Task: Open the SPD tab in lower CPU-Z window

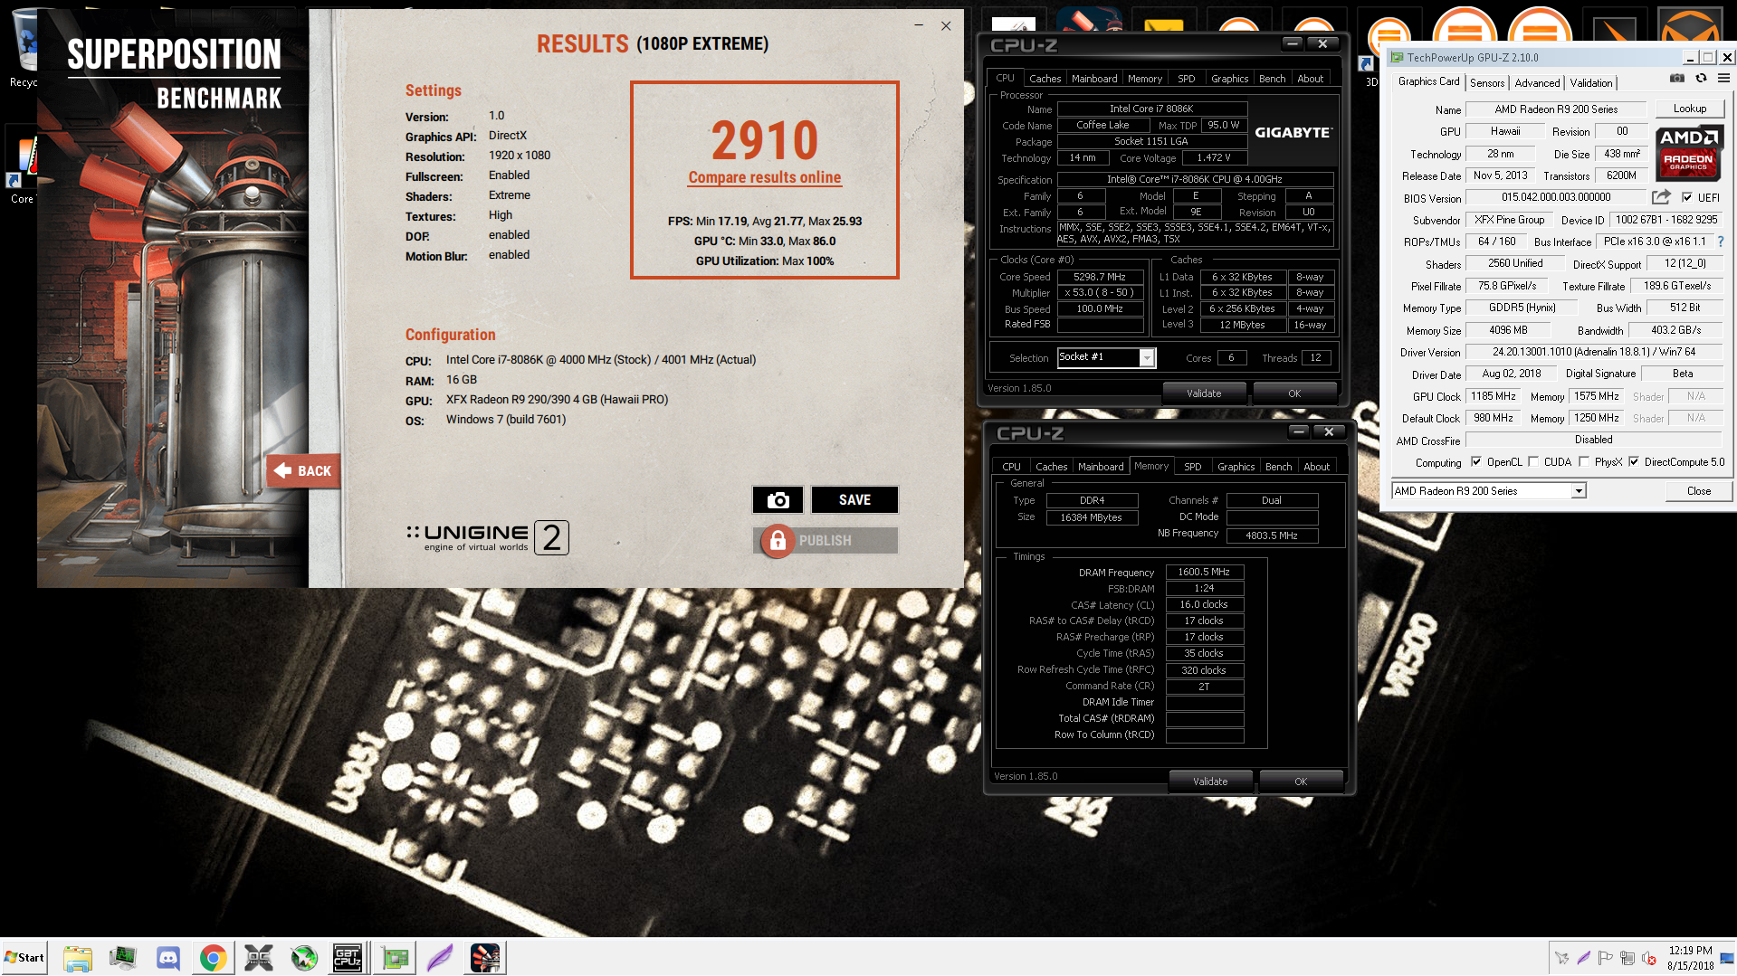Action: [1192, 467]
